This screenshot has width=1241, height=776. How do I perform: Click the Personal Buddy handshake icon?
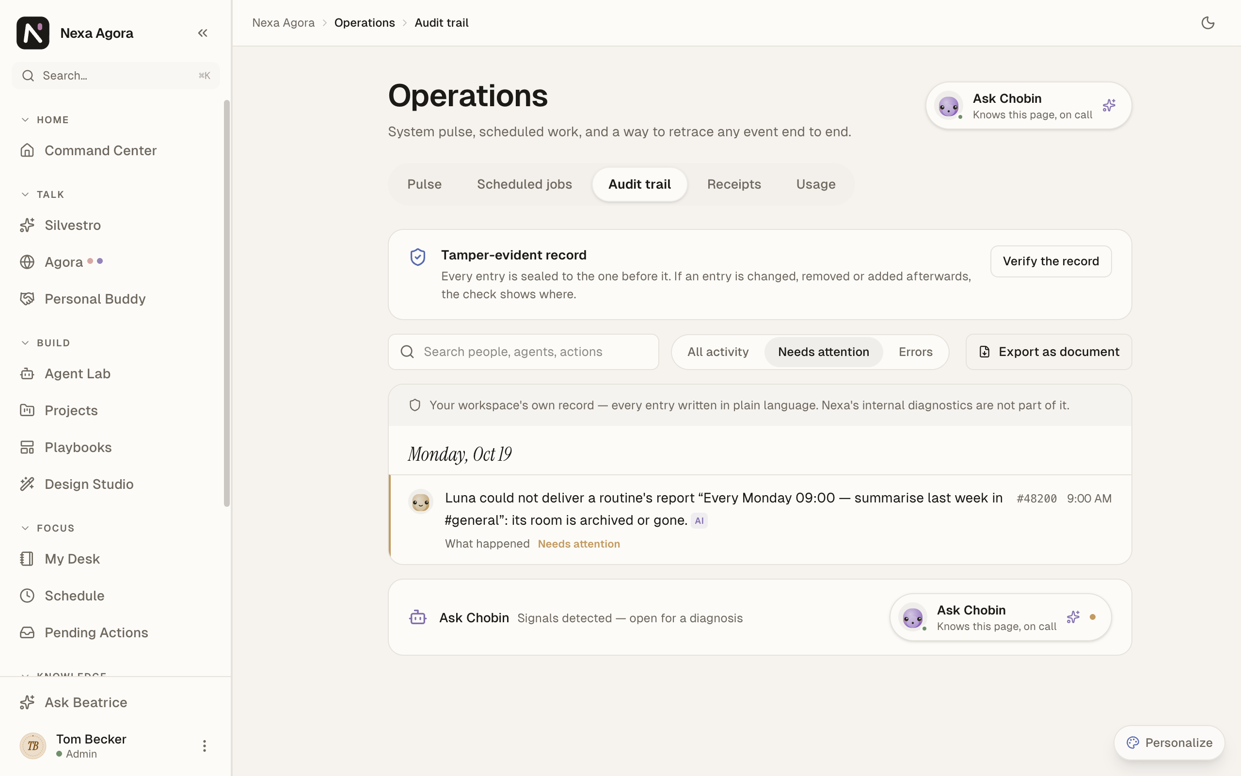pos(27,299)
